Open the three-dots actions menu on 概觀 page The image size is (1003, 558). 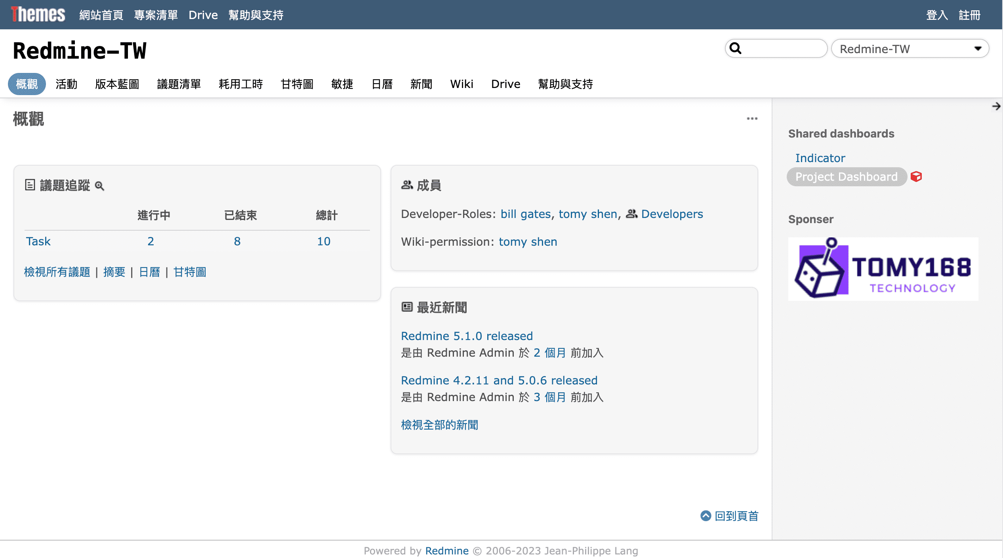(x=752, y=118)
